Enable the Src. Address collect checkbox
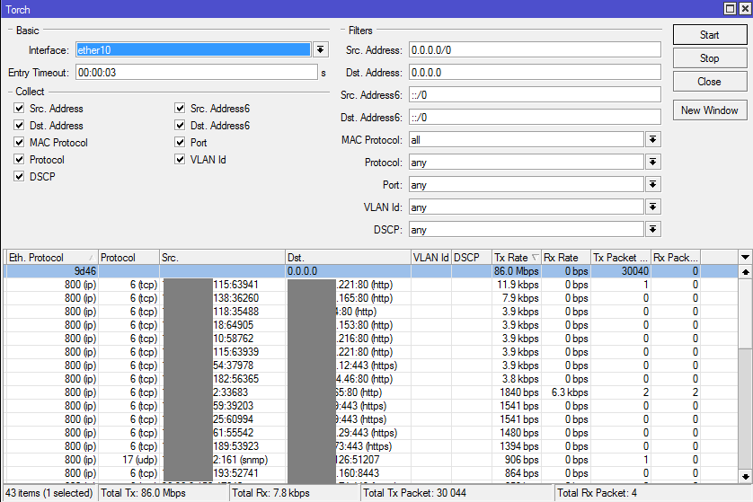The height and width of the screenshot is (502, 753). (x=19, y=108)
